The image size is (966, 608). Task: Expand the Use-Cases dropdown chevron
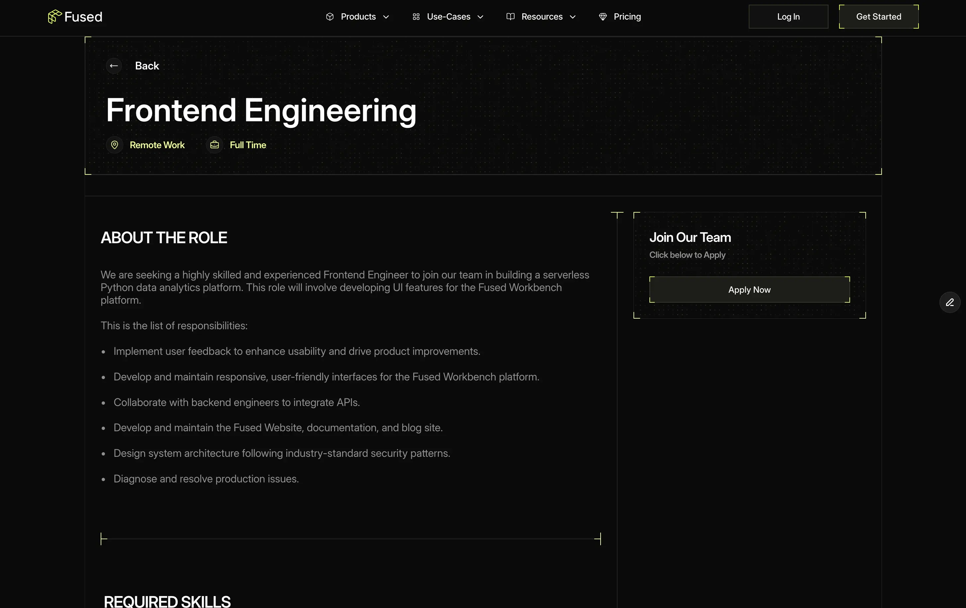pyautogui.click(x=480, y=17)
